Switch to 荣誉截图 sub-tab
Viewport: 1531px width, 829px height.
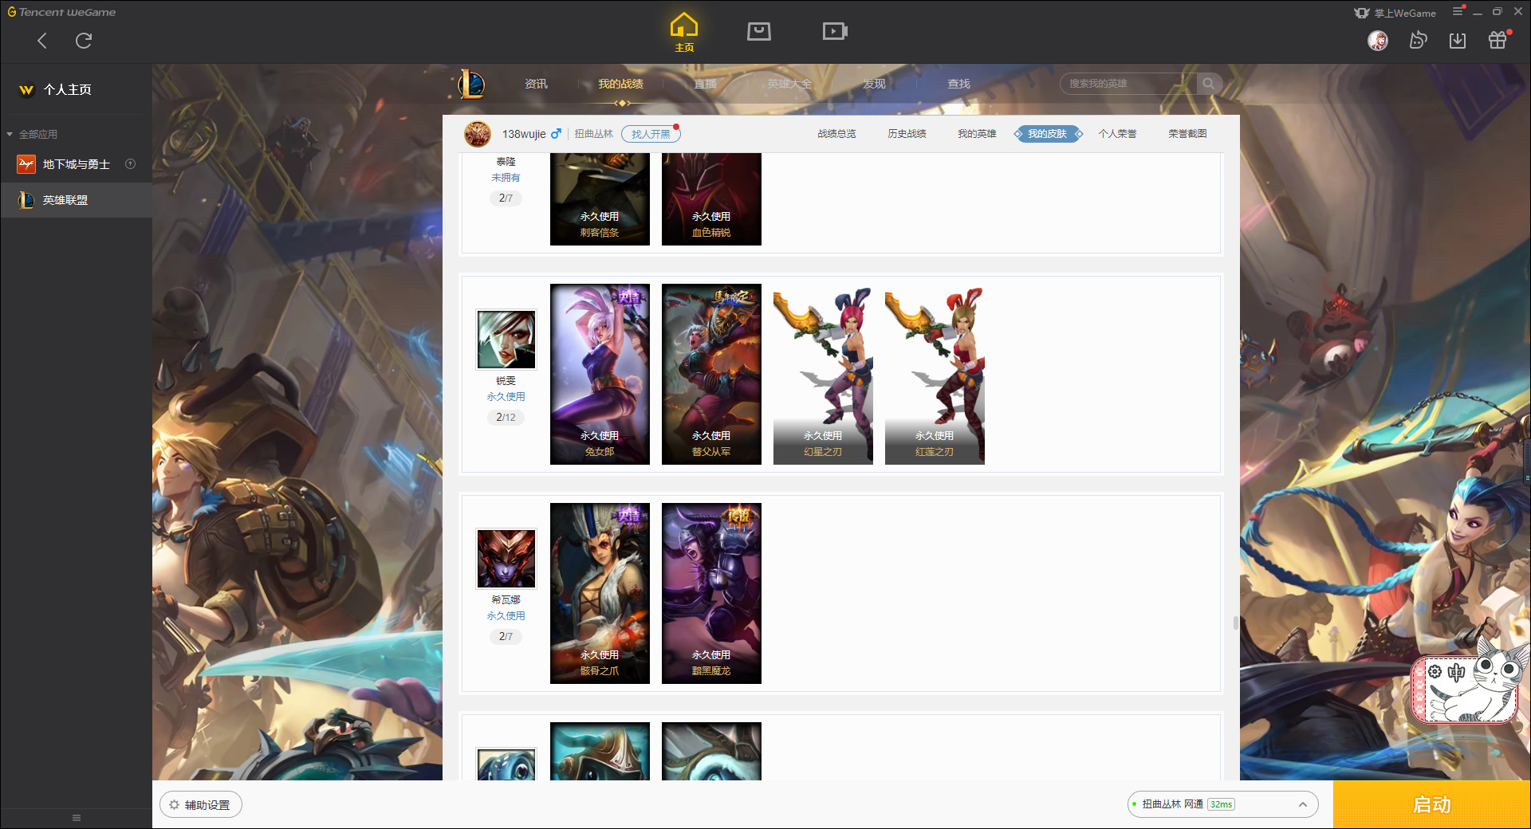(1187, 134)
